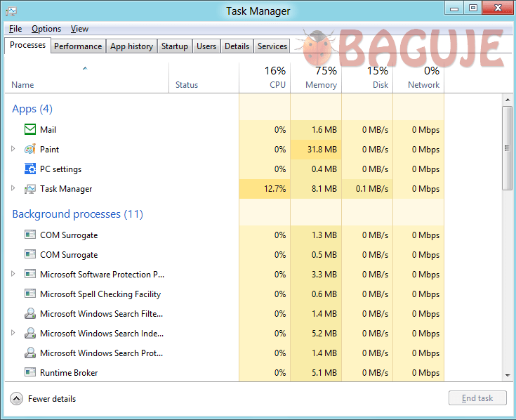Open the File menu
Screen dimensions: 516x420
[x=15, y=29]
